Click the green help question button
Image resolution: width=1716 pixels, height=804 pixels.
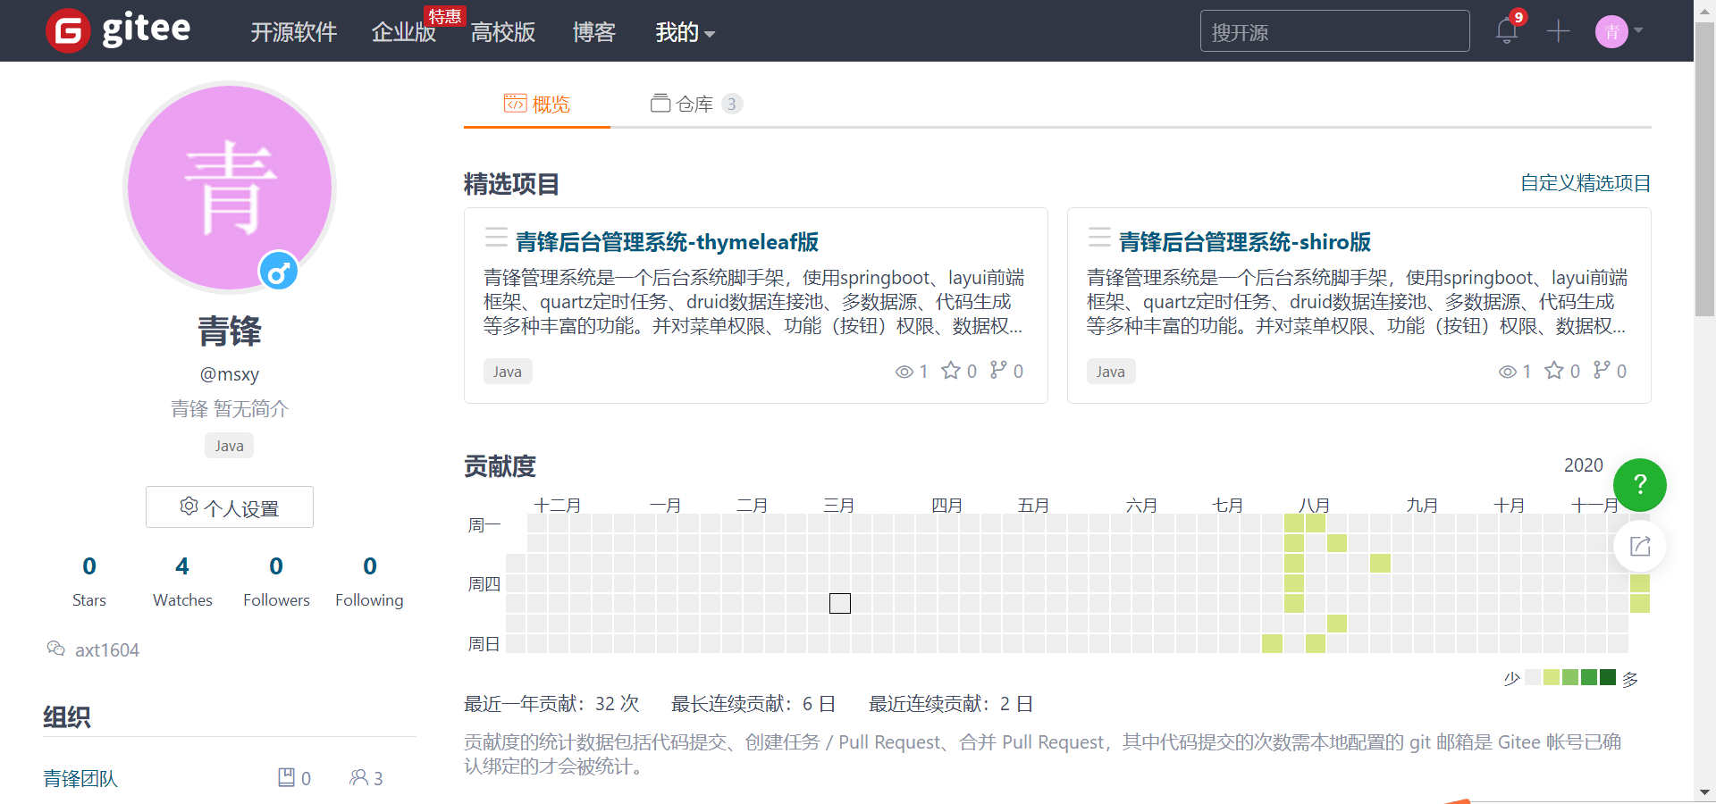[x=1640, y=485]
